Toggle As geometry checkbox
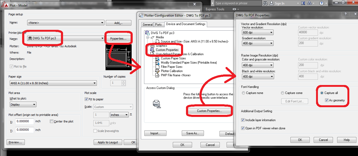Screen dimensions: 358x156 click(x=327, y=100)
